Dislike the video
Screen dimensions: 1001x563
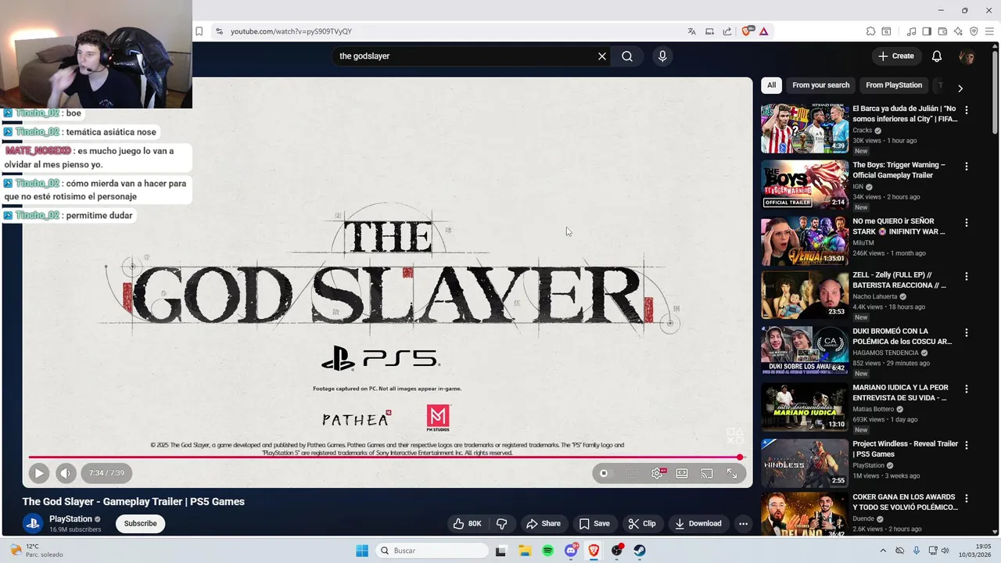tap(502, 524)
